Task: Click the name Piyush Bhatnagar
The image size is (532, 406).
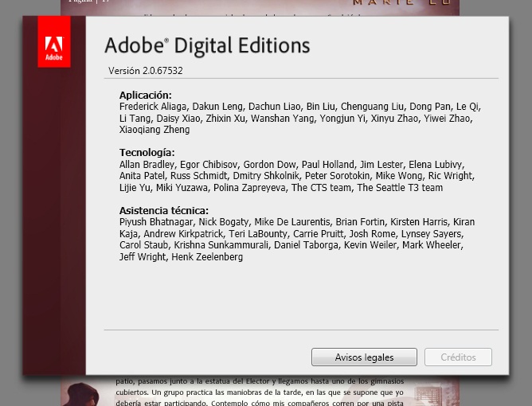Action: pyautogui.click(x=156, y=222)
